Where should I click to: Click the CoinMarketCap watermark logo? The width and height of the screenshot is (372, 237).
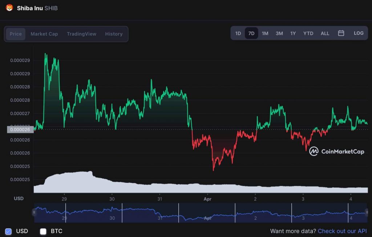tap(314, 152)
